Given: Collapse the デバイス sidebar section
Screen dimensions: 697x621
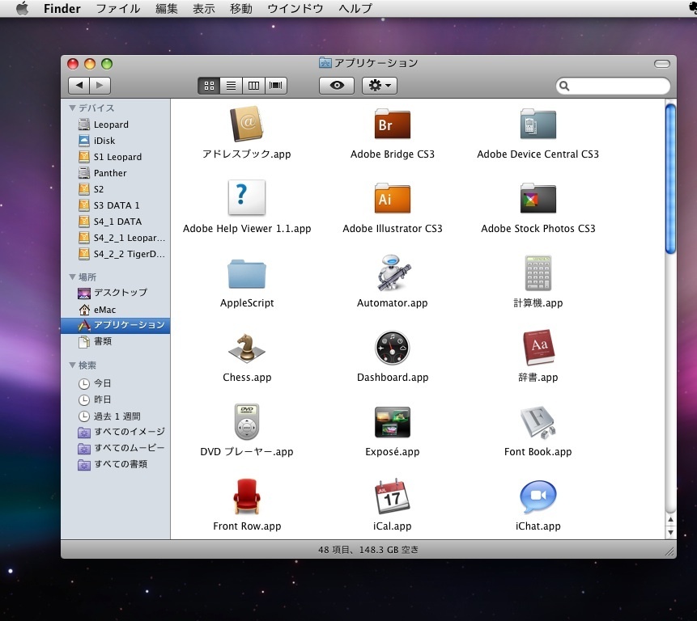Looking at the screenshot, I should pyautogui.click(x=73, y=108).
